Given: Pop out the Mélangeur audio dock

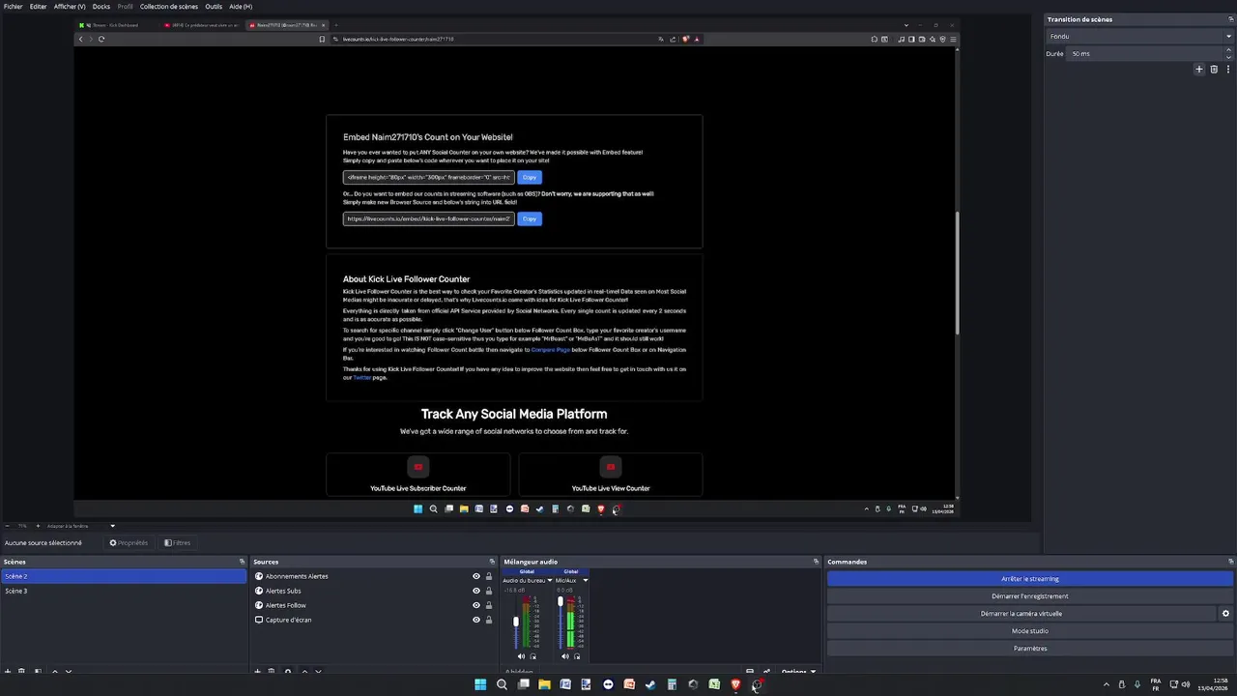Looking at the screenshot, I should (816, 562).
